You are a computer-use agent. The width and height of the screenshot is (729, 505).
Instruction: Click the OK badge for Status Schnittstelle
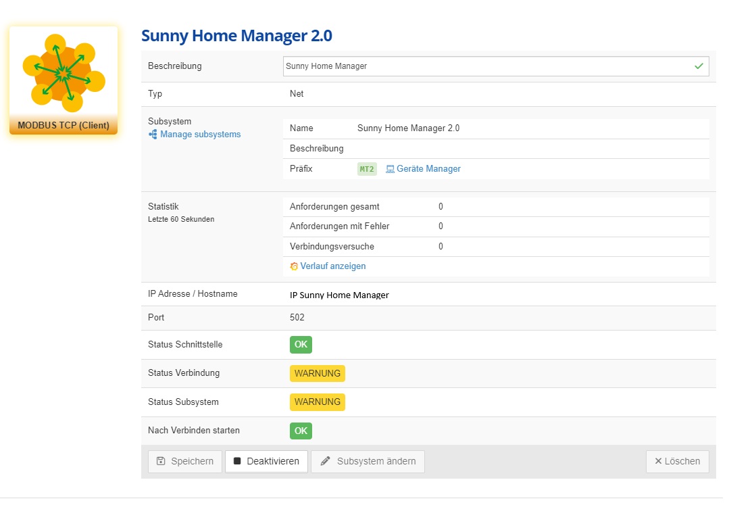click(x=301, y=345)
